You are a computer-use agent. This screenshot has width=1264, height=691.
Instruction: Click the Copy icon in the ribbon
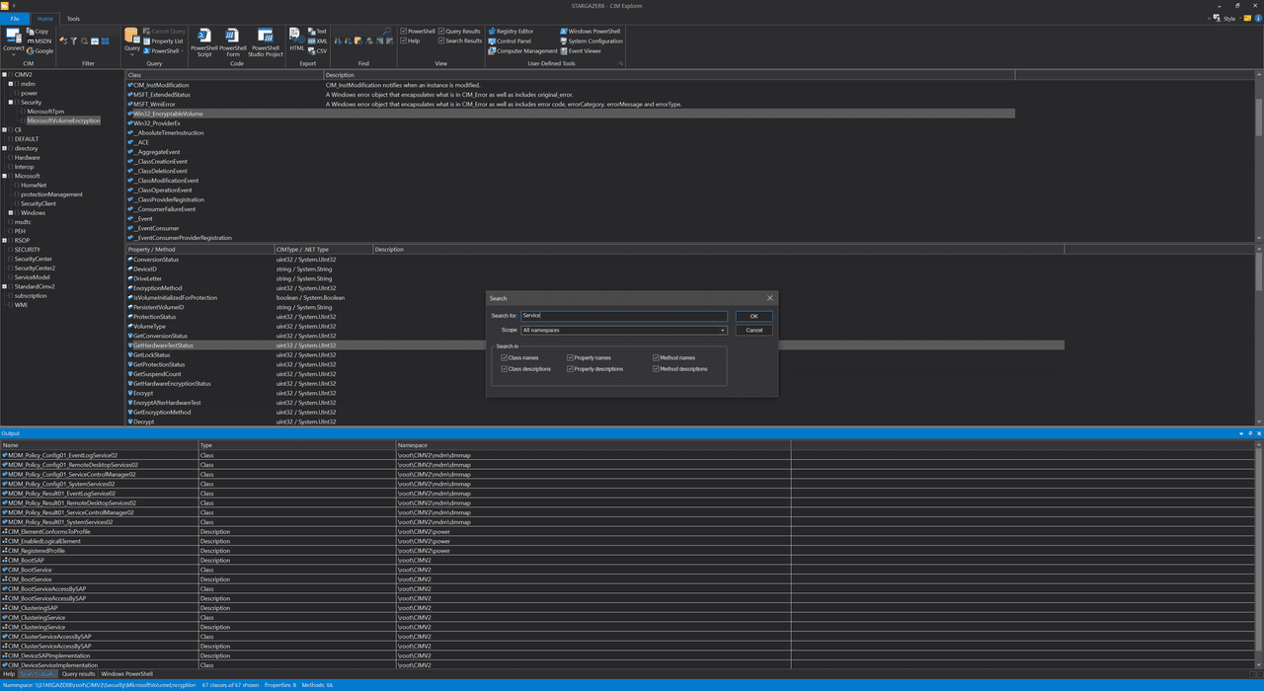[31, 32]
